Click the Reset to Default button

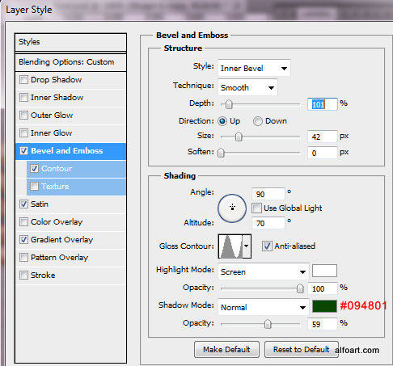(x=302, y=350)
